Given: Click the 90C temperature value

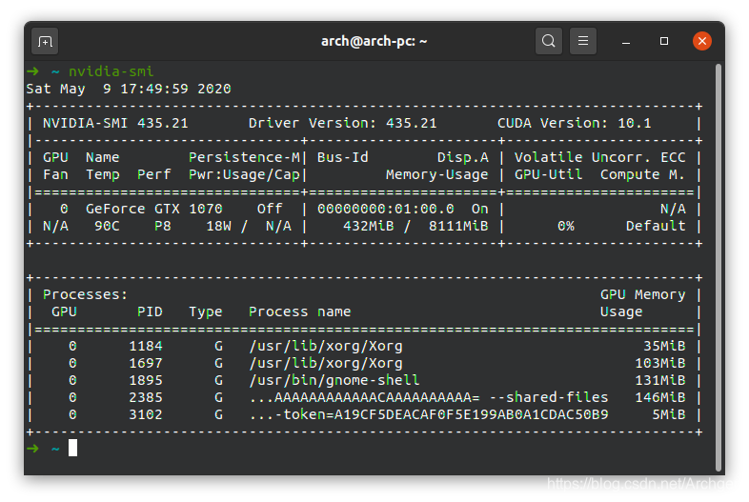Looking at the screenshot, I should 107,227.
